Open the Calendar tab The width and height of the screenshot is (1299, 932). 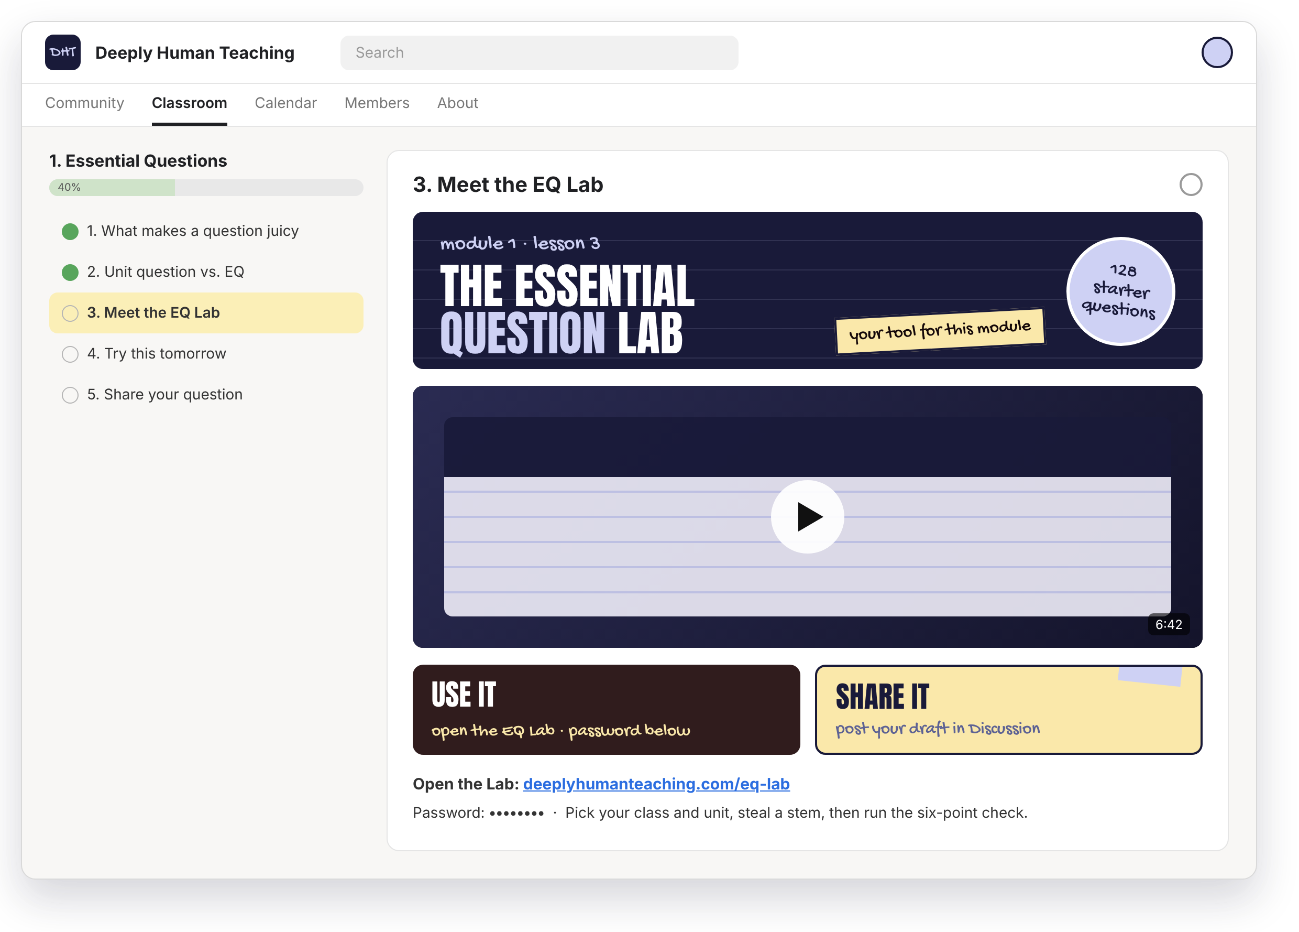click(285, 103)
